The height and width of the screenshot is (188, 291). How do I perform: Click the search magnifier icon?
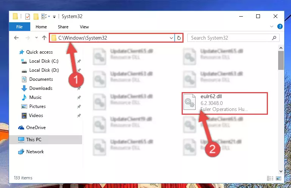pyautogui.click(x=274, y=38)
